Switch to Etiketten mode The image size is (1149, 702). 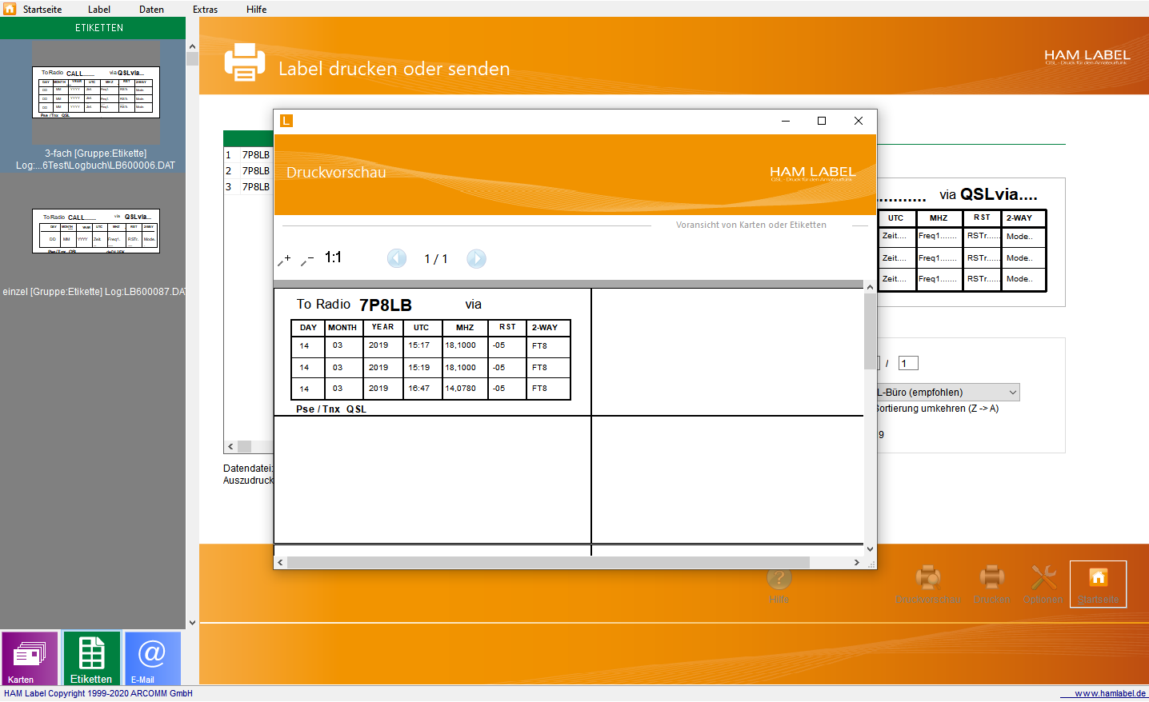tap(91, 658)
